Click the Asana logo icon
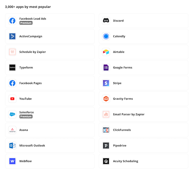Image resolution: width=196 pixels, height=174 pixels. [12, 130]
